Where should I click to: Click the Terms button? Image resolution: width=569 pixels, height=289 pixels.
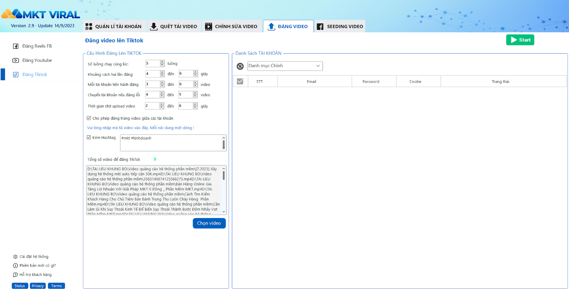click(x=57, y=286)
